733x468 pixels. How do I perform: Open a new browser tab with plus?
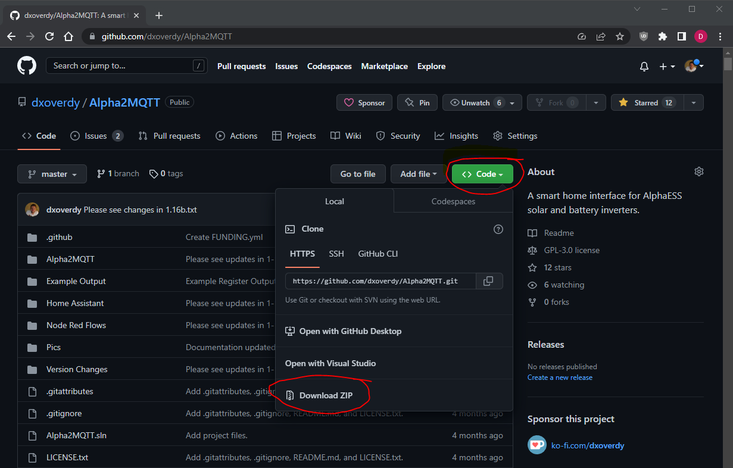[159, 15]
